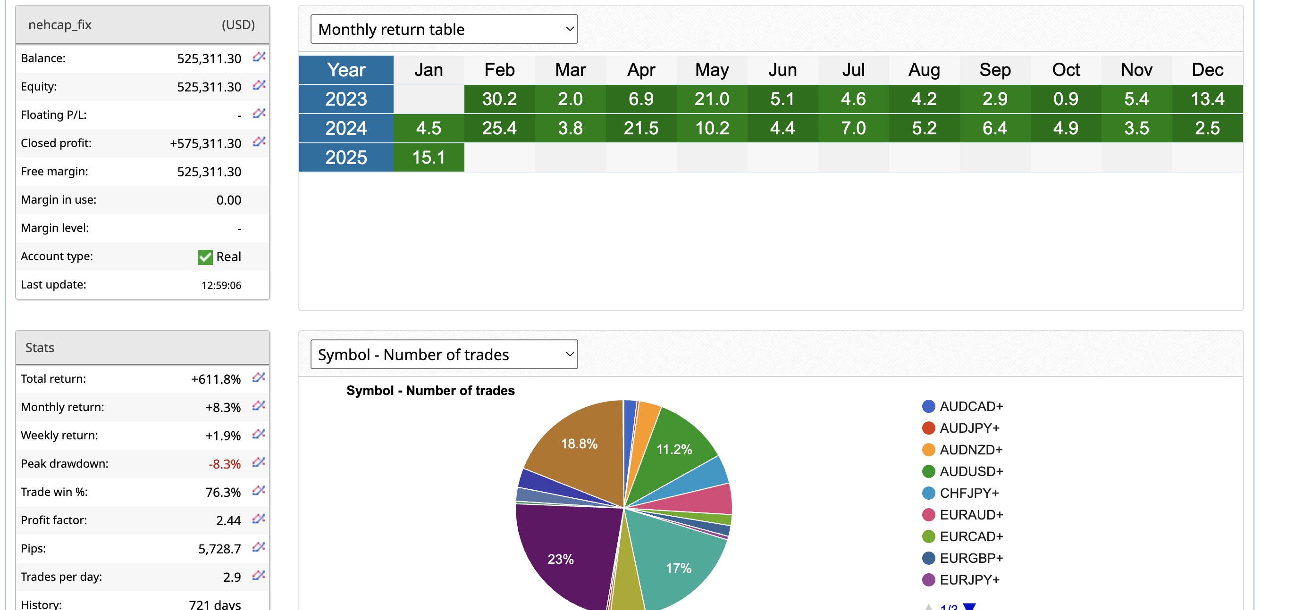This screenshot has width=1312, height=610.
Task: Toggle EURAUD+ legend series
Action: [x=970, y=515]
